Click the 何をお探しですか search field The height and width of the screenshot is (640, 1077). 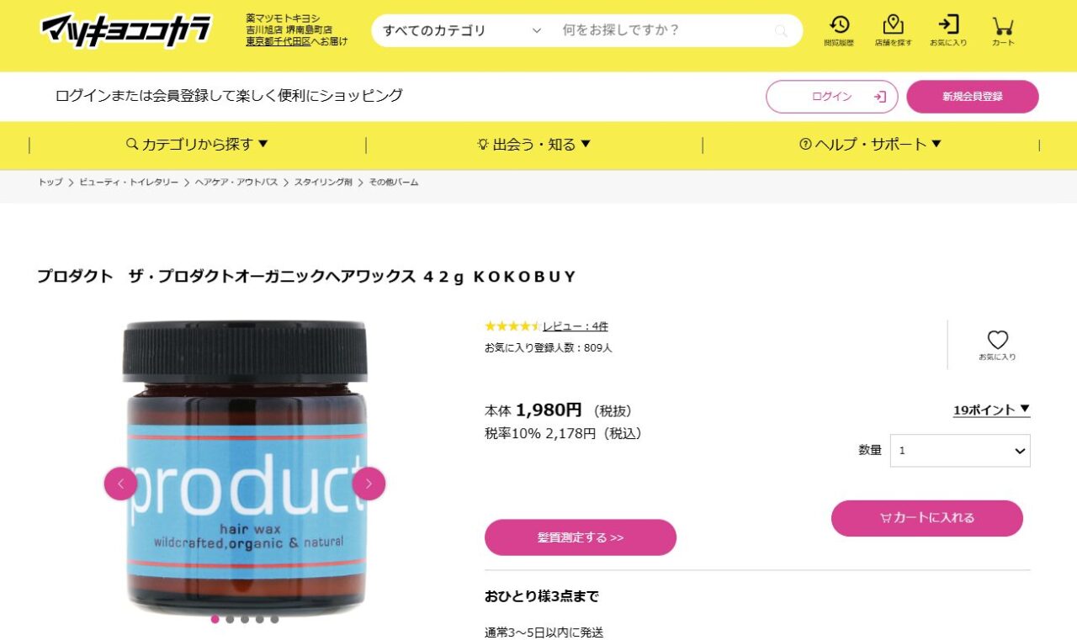pyautogui.click(x=665, y=31)
